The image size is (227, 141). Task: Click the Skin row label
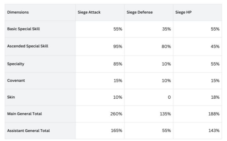11,97
